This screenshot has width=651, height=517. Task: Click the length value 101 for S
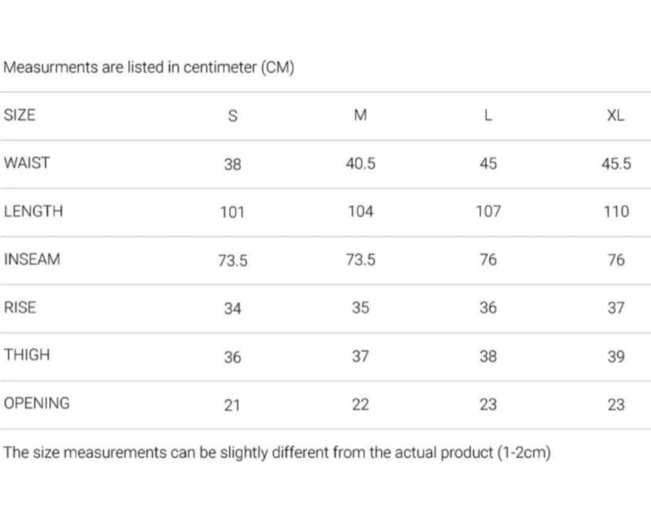click(233, 212)
